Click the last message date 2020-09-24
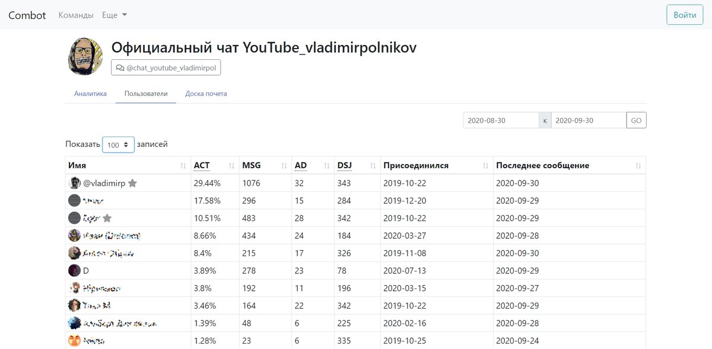This screenshot has width=712, height=349. point(517,341)
